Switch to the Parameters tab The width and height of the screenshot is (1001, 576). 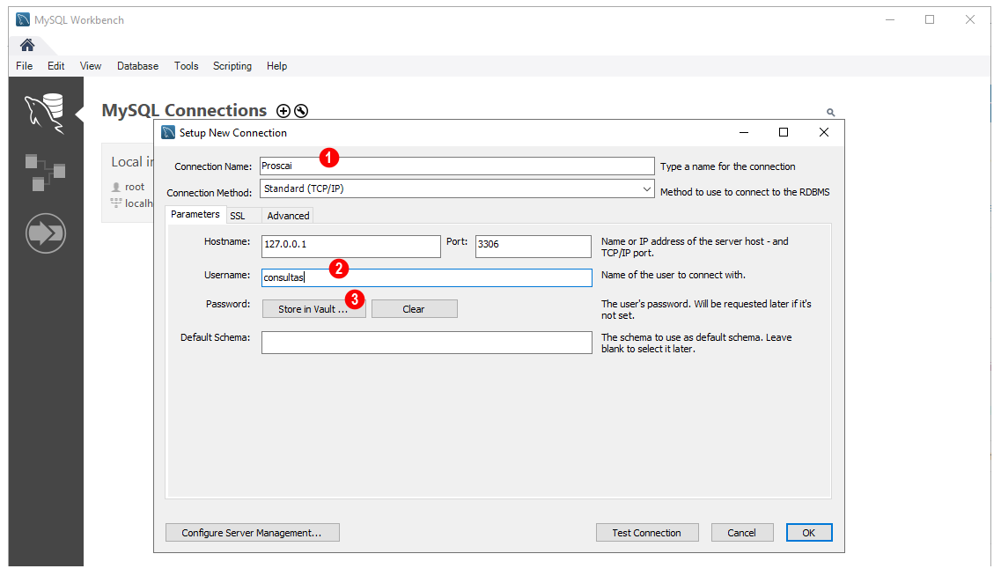(195, 215)
